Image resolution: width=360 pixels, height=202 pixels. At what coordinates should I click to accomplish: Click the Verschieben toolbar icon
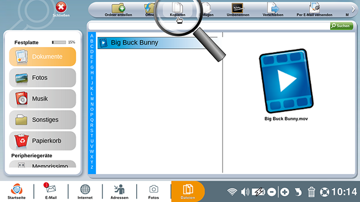point(272,8)
